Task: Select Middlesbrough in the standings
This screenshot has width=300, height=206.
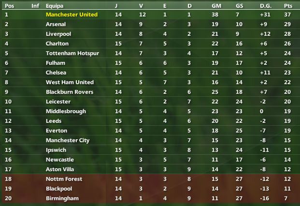Action: pyautogui.click(x=66, y=111)
